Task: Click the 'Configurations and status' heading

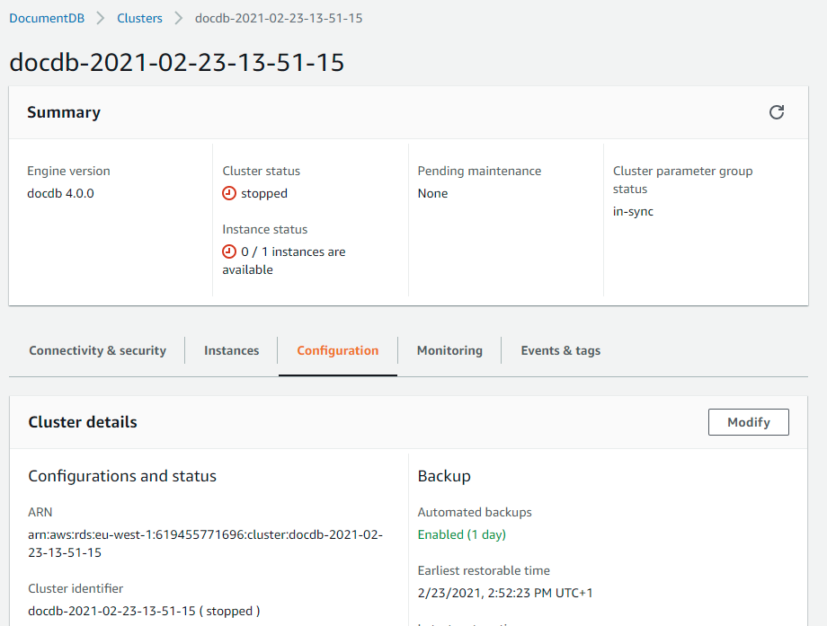Action: pyautogui.click(x=122, y=476)
